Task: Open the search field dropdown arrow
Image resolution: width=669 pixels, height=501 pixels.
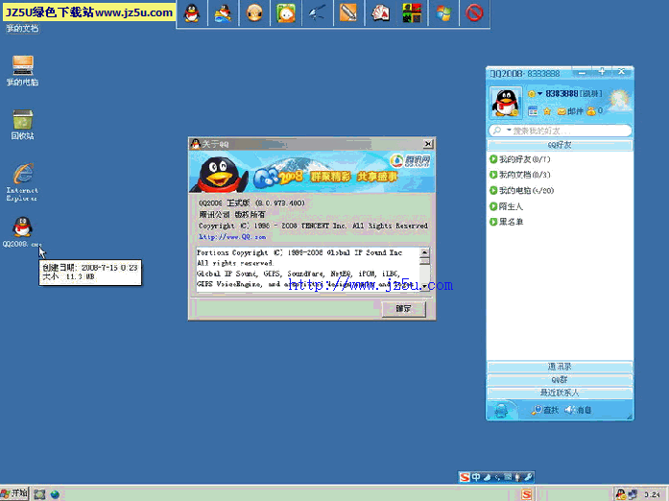Action: tap(509, 130)
